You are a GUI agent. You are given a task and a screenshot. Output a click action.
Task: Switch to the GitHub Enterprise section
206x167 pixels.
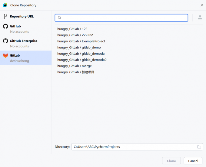point(23,41)
